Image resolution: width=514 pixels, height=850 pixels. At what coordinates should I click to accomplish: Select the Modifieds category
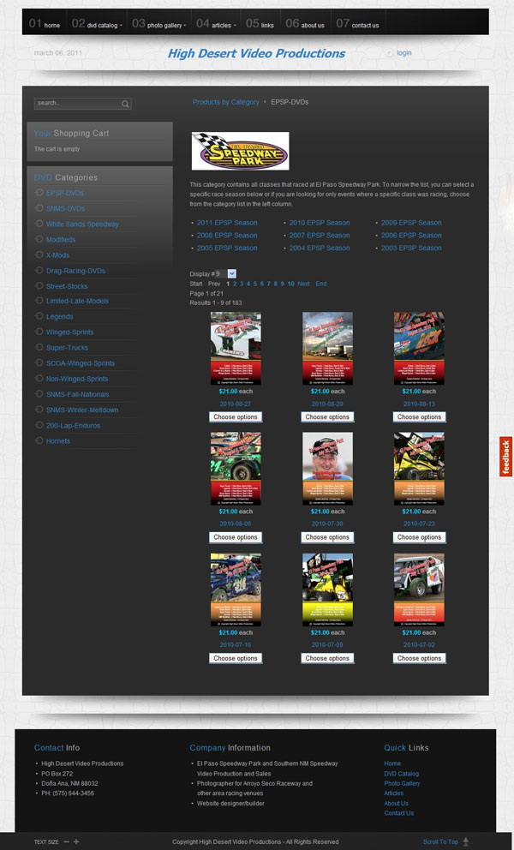(61, 240)
